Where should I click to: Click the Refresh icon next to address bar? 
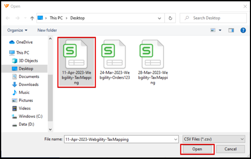[x=171, y=18]
